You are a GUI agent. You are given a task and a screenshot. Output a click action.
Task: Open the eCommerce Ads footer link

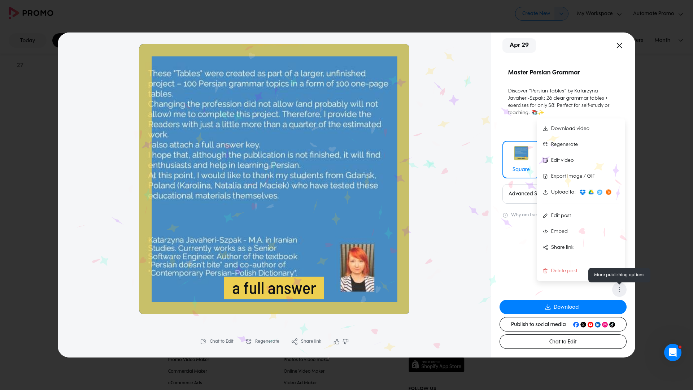[185, 383]
